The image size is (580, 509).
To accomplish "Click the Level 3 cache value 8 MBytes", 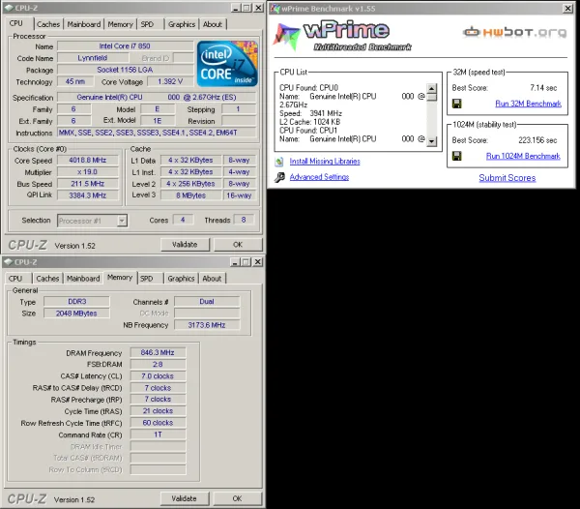I will (190, 195).
